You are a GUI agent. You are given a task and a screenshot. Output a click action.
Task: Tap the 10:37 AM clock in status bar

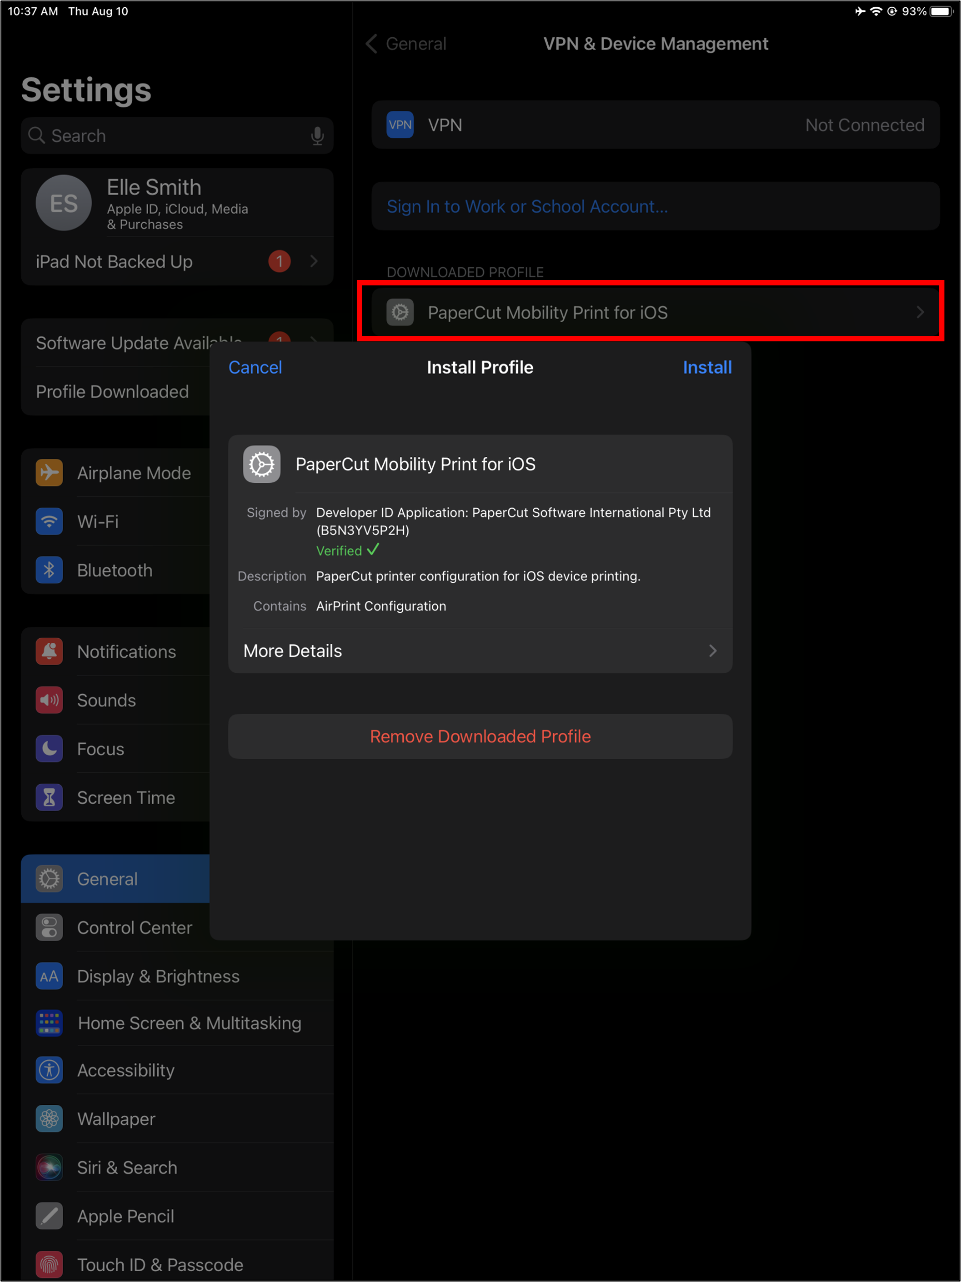(x=33, y=11)
